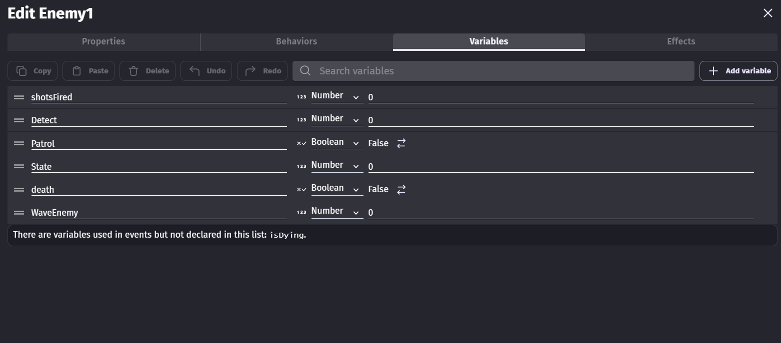Open the Effects tab
781x343 pixels.
coord(681,41)
